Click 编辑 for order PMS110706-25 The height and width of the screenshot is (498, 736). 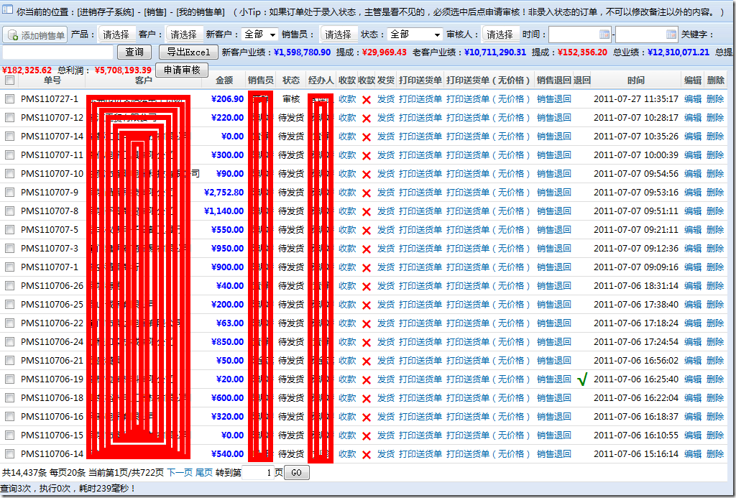click(x=693, y=304)
